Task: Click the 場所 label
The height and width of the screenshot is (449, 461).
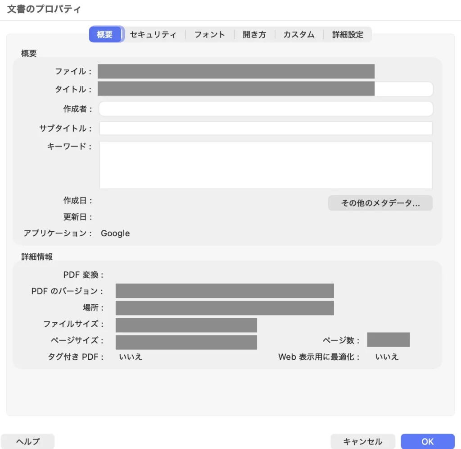Action: pos(93,308)
